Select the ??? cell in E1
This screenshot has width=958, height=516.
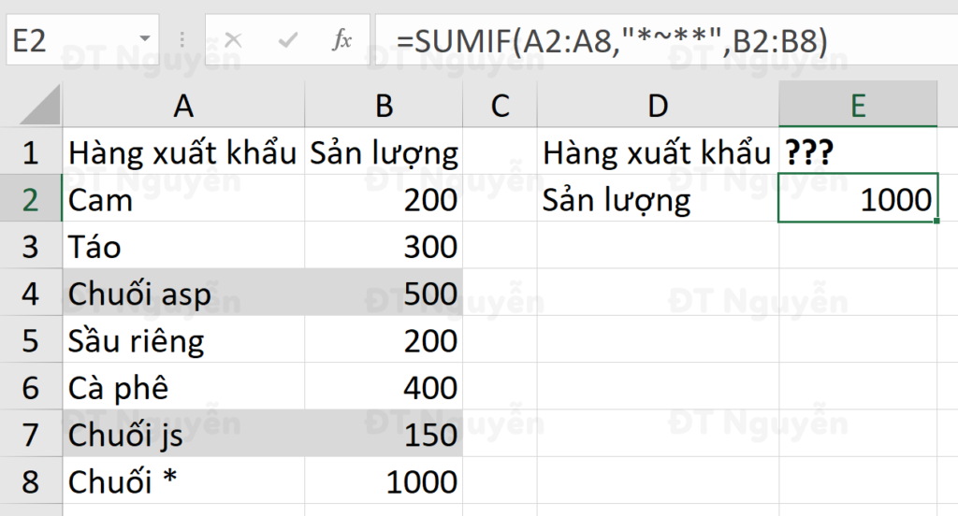tap(858, 152)
